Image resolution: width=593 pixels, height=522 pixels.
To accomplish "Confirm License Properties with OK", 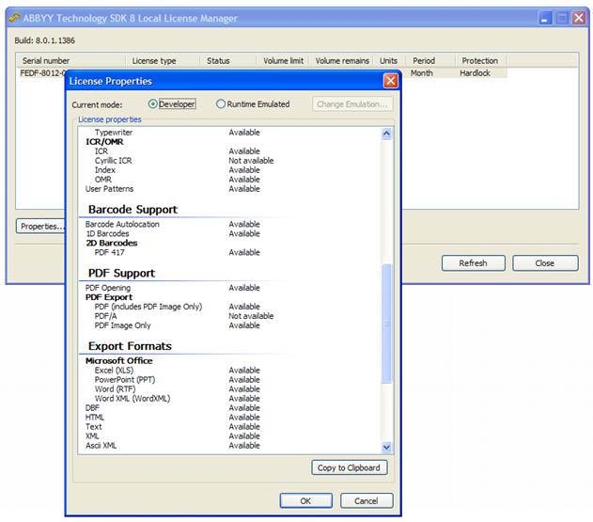I will point(306,500).
